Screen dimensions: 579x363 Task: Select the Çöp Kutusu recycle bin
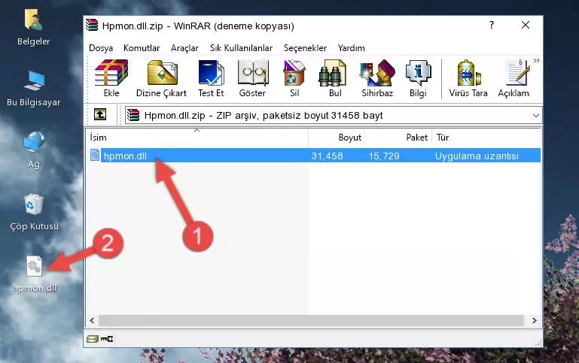pos(34,213)
